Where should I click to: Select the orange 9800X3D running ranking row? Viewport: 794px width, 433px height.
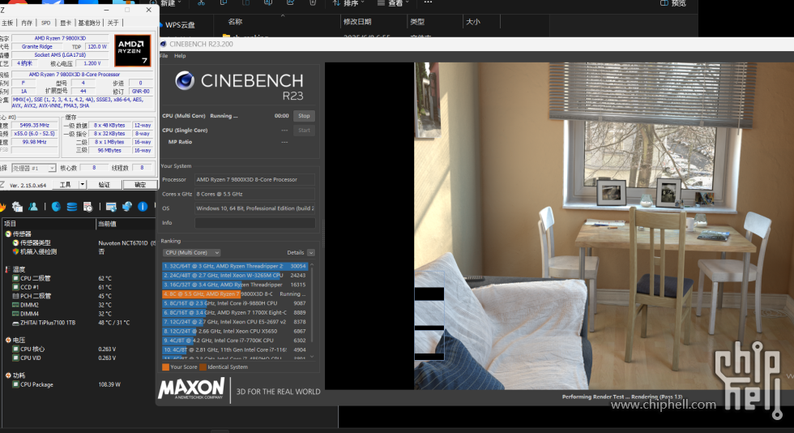coord(235,294)
